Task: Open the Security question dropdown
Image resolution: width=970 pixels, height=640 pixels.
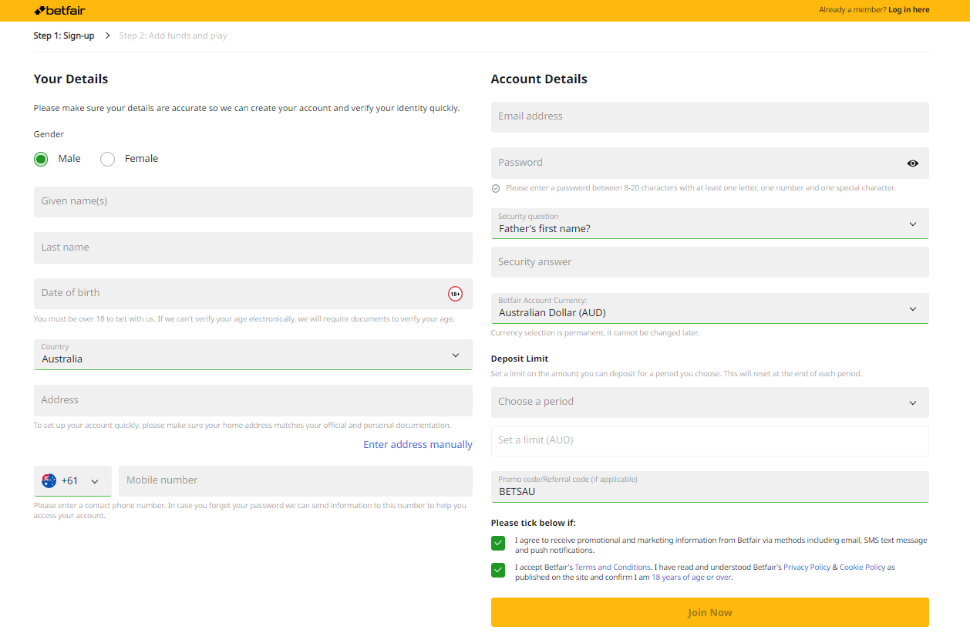Action: [709, 224]
